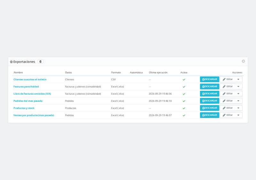Click the Exportaciones count badge showing 6
The height and width of the screenshot is (180, 256).
41,61
